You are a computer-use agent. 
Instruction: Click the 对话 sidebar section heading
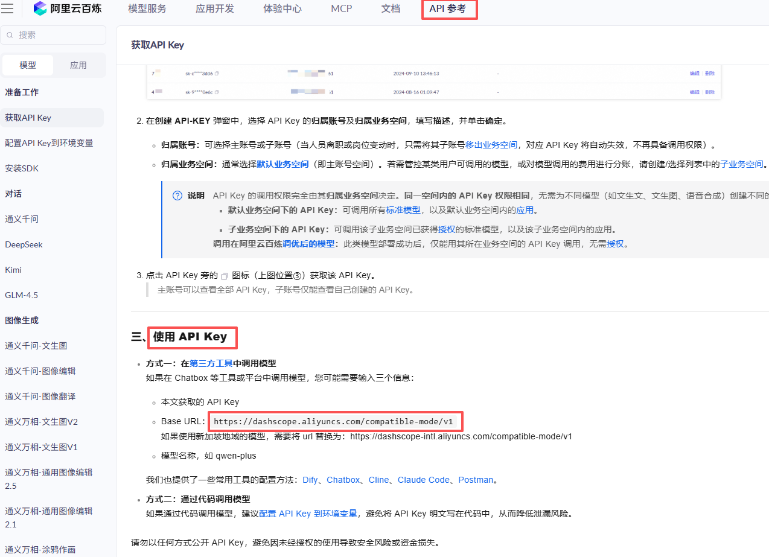click(x=13, y=194)
